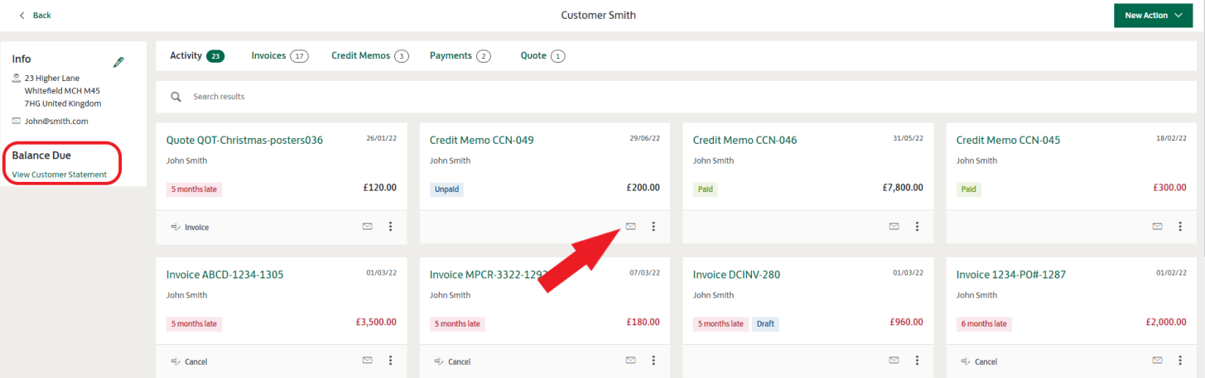The height and width of the screenshot is (378, 1205).
Task: Open more options for Quote QOT-Christmas-posters036
Action: click(390, 226)
